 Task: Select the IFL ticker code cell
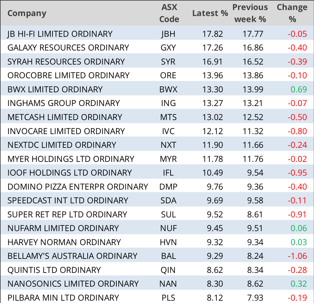coord(168,173)
